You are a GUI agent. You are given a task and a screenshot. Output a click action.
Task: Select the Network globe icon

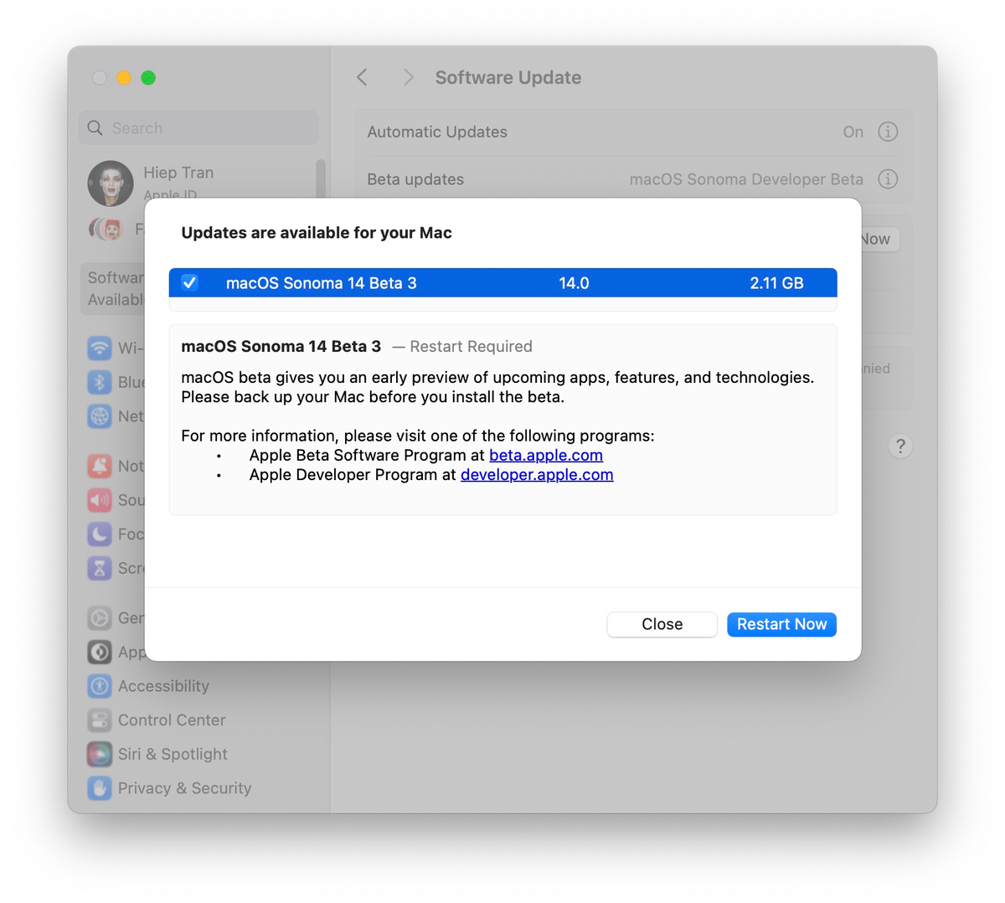point(100,416)
